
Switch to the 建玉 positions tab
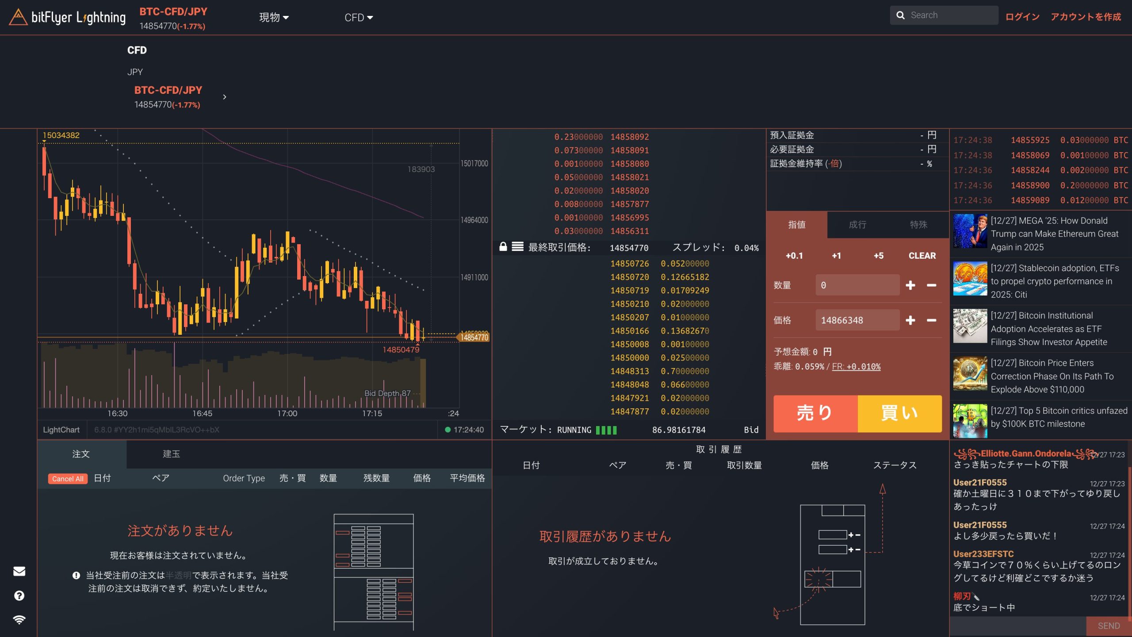coord(171,454)
